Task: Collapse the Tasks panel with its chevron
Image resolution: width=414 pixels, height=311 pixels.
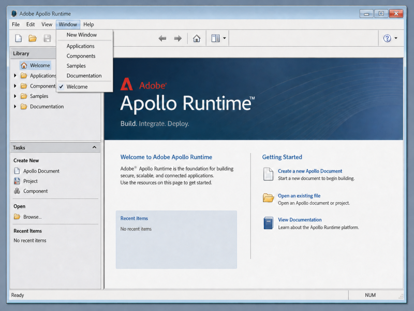Action: tap(94, 147)
